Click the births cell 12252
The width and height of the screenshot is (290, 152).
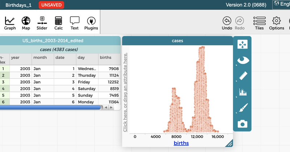click(109, 82)
